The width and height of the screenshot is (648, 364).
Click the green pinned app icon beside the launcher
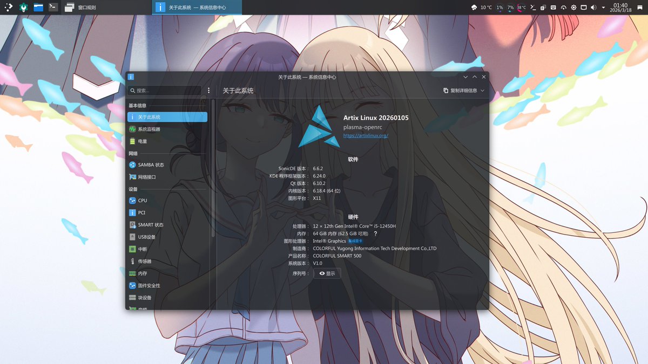(24, 8)
